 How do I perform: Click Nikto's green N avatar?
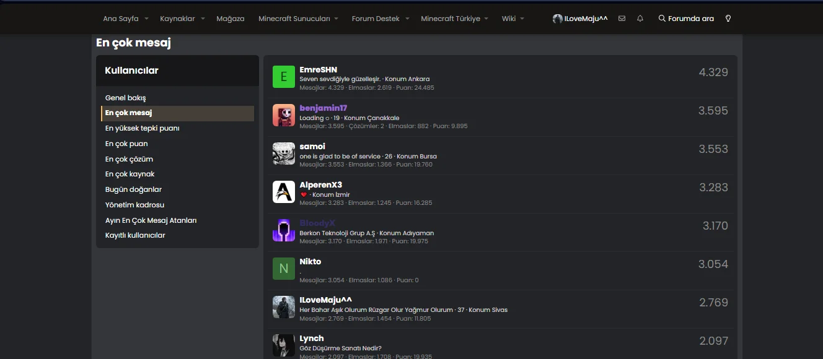tap(284, 269)
